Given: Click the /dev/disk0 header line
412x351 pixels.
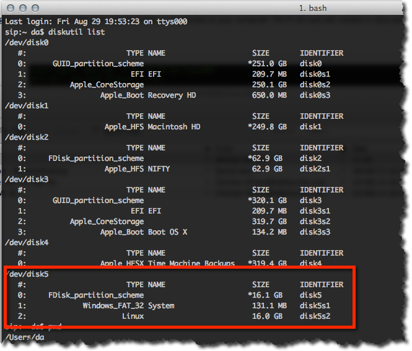Looking at the screenshot, I should click(x=27, y=43).
